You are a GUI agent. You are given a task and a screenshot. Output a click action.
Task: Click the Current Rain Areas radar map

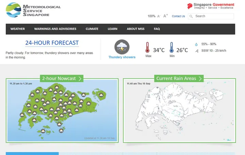[179, 110]
